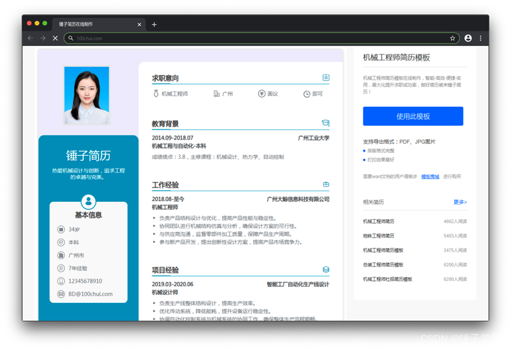The image size is (511, 350).
Task: Click the 锤子简历 name title
Action: pos(88,156)
